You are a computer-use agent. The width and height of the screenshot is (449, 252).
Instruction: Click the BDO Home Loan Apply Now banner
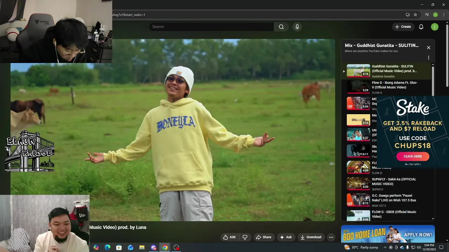pos(388,234)
